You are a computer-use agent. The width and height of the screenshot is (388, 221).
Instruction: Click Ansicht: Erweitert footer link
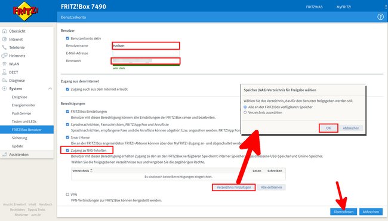[x=14, y=204]
